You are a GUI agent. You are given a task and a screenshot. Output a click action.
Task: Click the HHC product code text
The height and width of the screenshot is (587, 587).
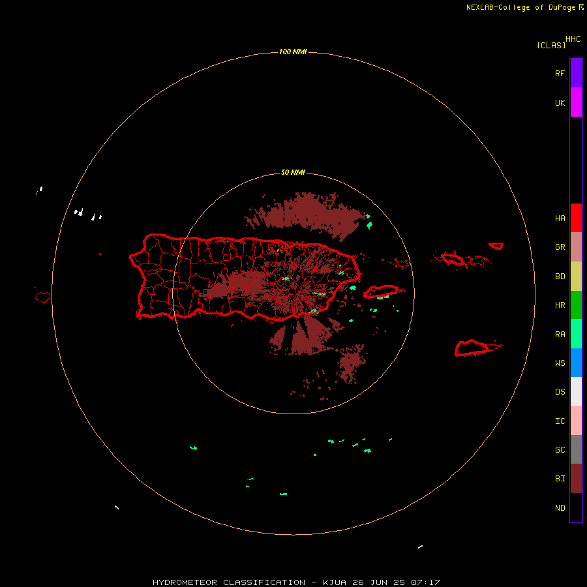(573, 39)
